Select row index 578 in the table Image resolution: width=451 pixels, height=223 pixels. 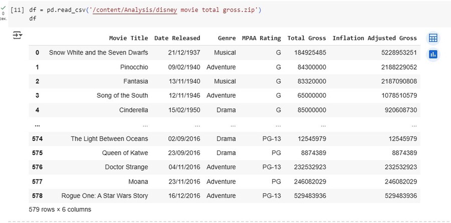point(37,196)
